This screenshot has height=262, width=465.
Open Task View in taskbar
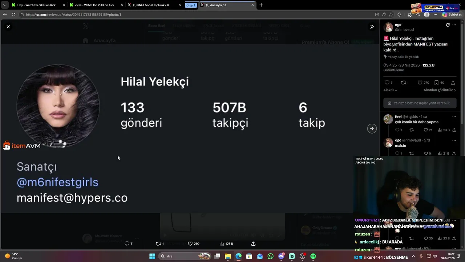pyautogui.click(x=217, y=256)
